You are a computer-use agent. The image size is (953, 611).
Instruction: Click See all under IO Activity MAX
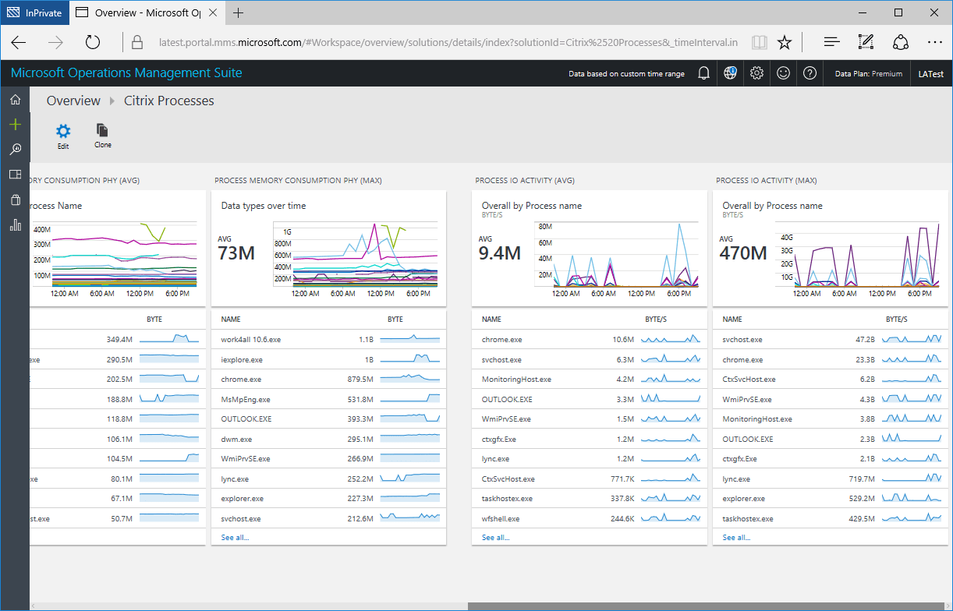click(x=736, y=538)
